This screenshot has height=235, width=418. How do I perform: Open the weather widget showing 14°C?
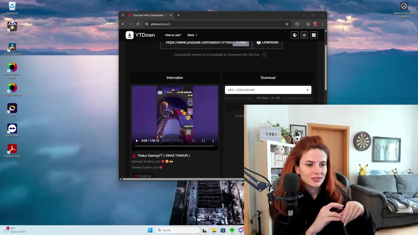15,230
